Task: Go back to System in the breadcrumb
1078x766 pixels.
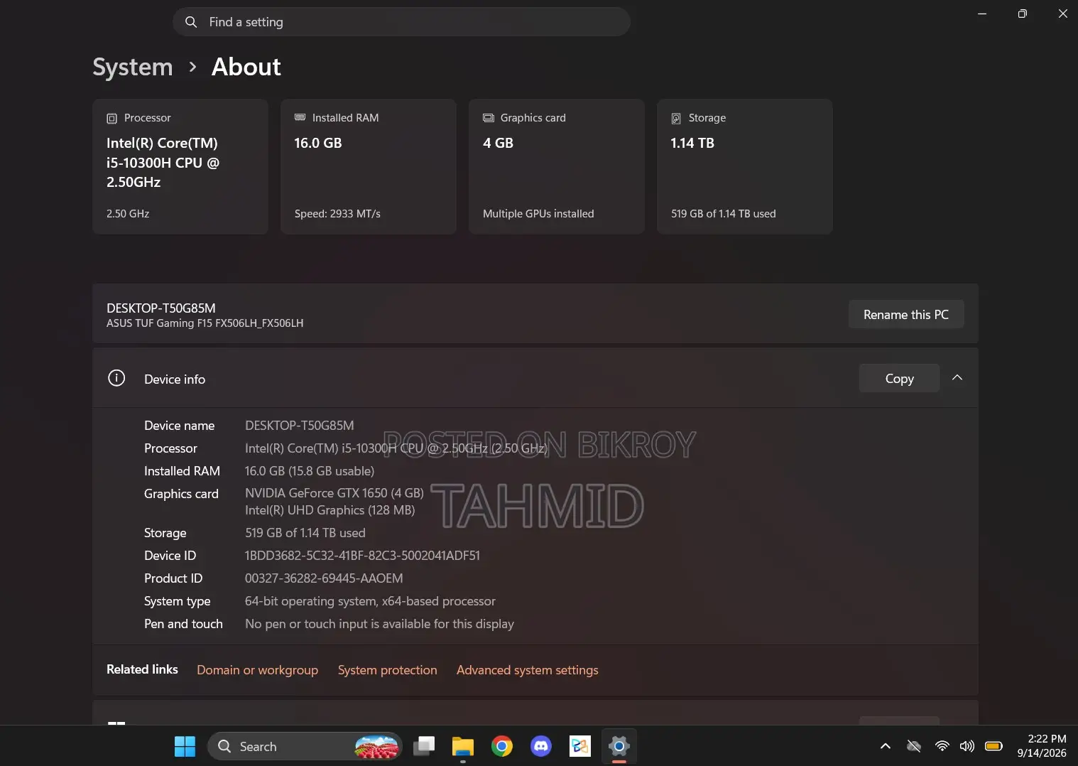Action: tap(133, 67)
